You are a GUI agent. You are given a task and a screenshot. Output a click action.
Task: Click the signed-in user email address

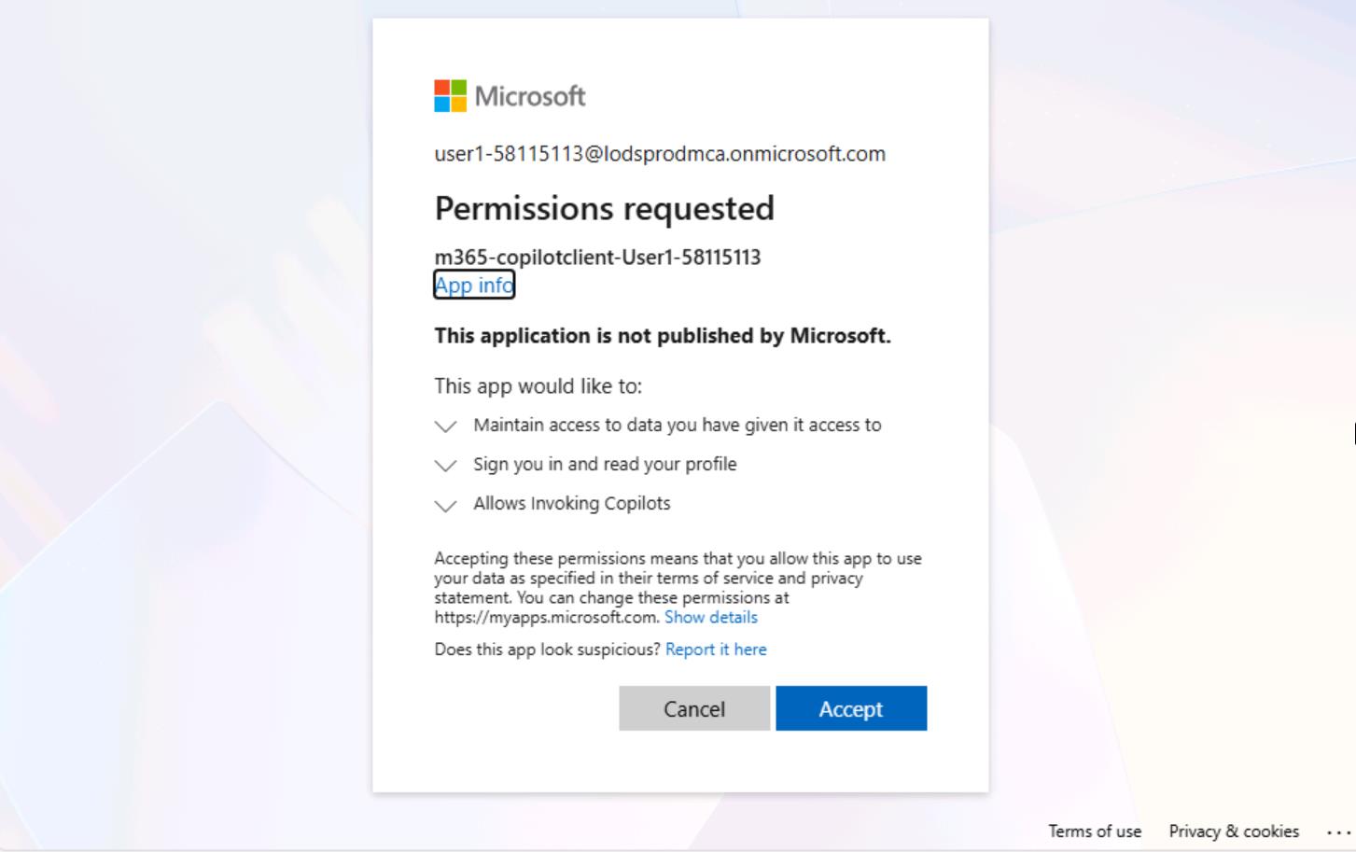tap(660, 154)
